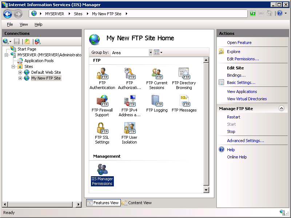Open FTP Logging settings
The image size is (291, 218).
tap(157, 105)
